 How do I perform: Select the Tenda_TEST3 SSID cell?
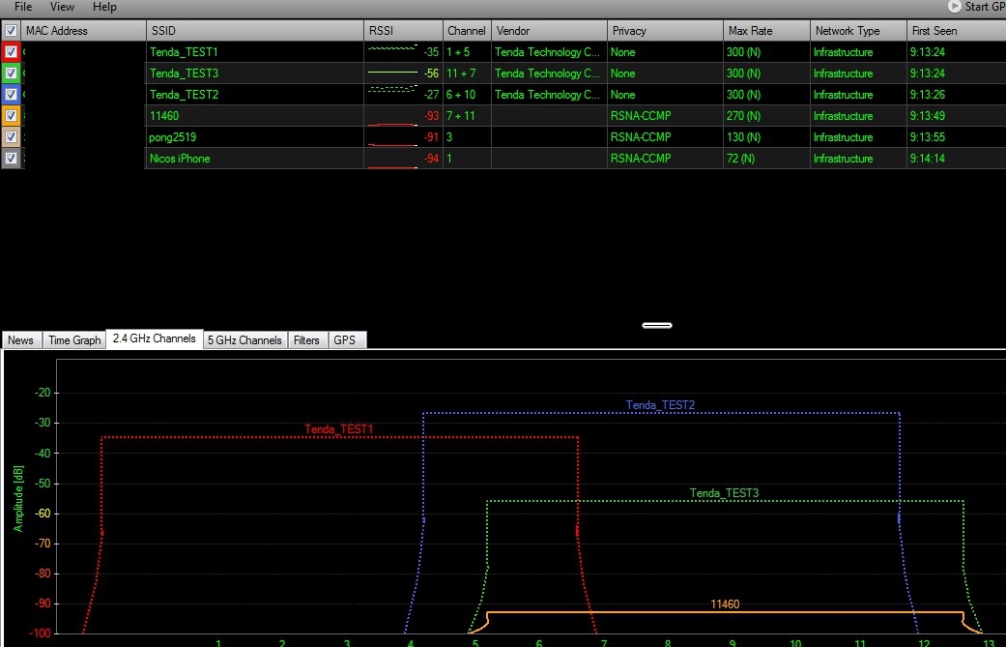(255, 74)
